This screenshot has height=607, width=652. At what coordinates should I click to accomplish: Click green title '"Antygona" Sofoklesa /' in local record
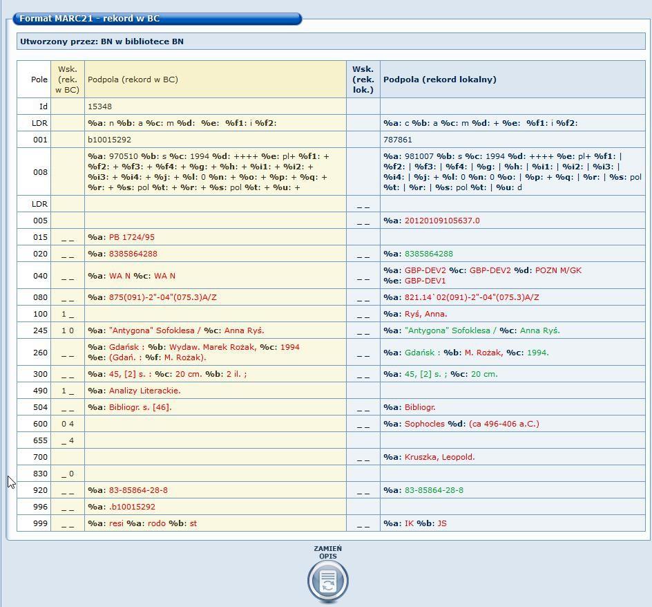tap(450, 330)
